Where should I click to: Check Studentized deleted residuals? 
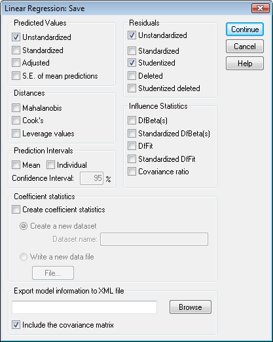click(132, 88)
